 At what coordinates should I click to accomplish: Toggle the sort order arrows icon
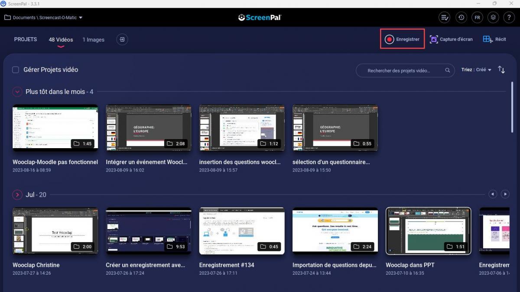tap(501, 70)
